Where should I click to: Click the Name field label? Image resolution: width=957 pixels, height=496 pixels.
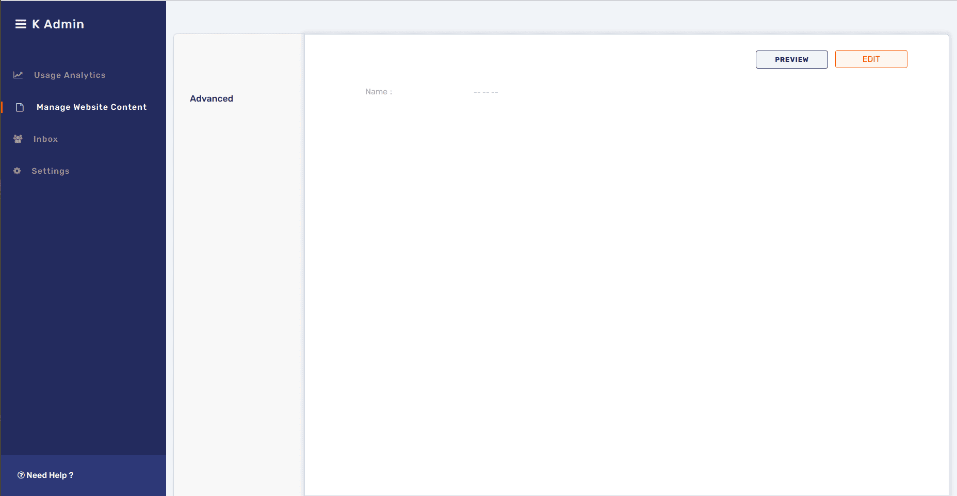pyautogui.click(x=379, y=91)
